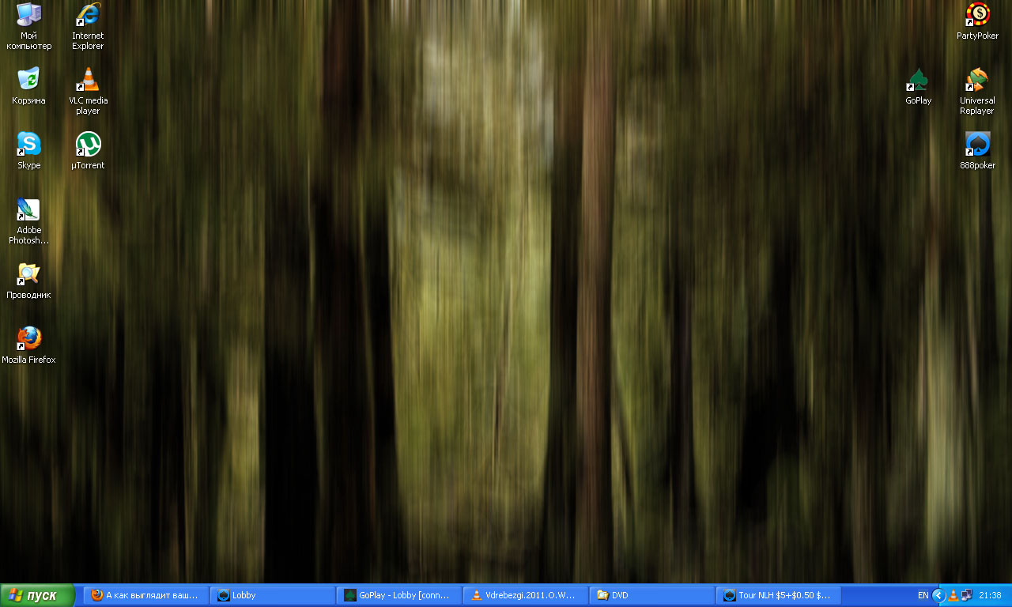Click the VLC cone tray icon
This screenshot has height=607, width=1012.
point(953,595)
